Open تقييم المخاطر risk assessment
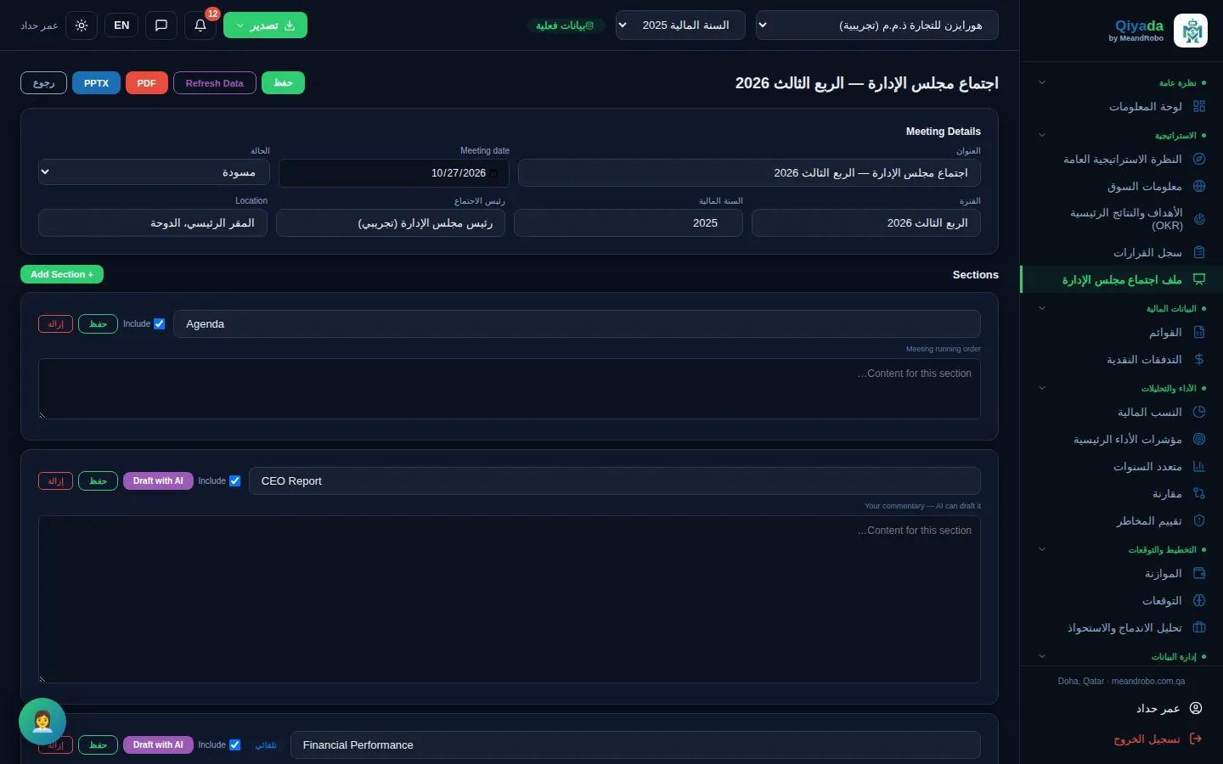This screenshot has width=1223, height=764. coord(1121,520)
